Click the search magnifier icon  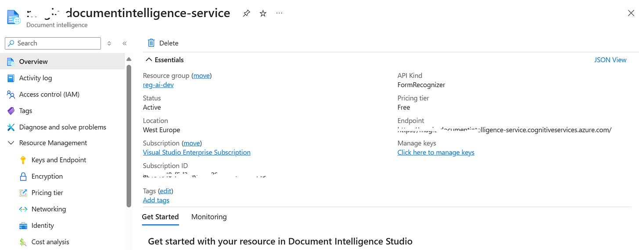pyautogui.click(x=11, y=43)
